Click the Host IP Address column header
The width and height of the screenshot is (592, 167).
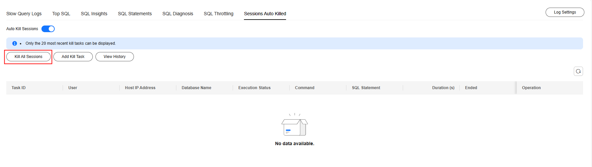(x=140, y=88)
